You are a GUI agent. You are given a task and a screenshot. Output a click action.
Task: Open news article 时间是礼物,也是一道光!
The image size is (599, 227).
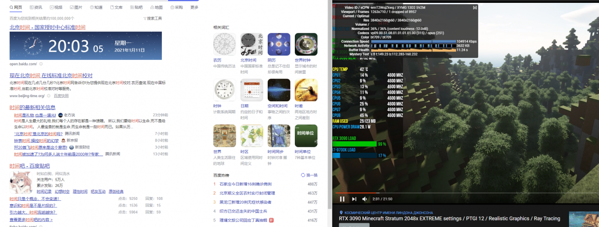click(x=35, y=115)
